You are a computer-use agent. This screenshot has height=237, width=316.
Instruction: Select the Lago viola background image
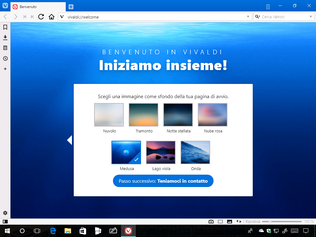tap(161, 152)
